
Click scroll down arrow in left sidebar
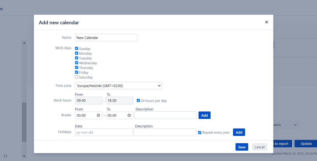click(24, 156)
